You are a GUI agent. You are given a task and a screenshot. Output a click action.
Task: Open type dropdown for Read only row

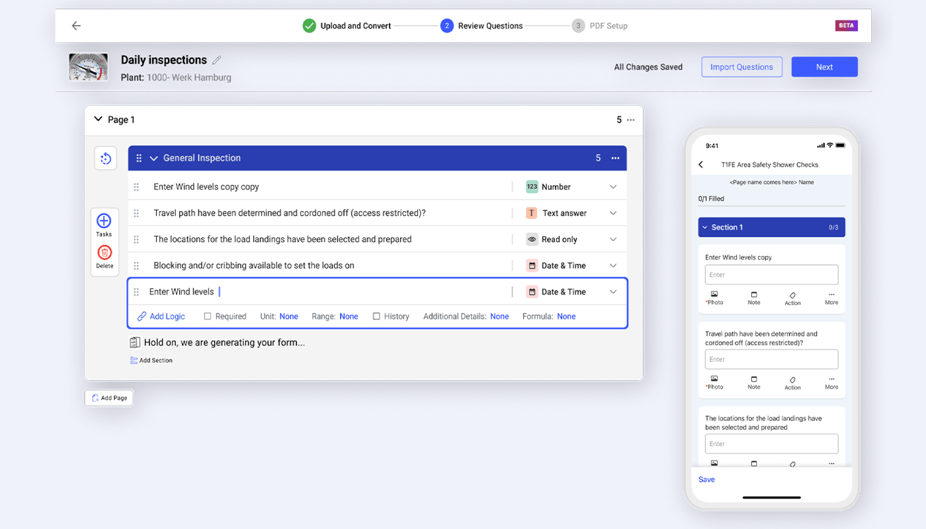click(x=613, y=239)
